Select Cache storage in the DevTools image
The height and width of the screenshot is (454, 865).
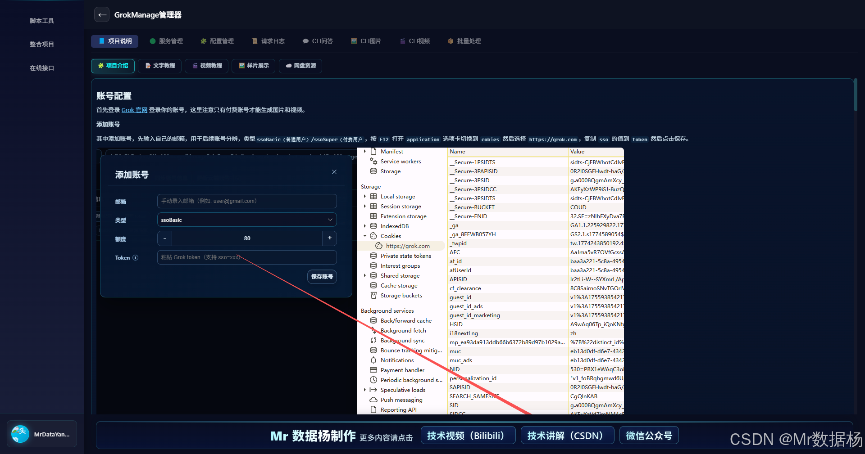pyautogui.click(x=399, y=286)
